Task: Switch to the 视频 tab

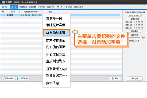Action: click(x=5, y=7)
